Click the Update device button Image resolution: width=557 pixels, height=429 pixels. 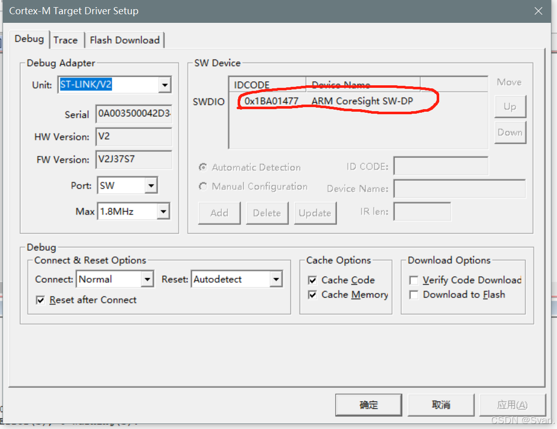pos(315,213)
